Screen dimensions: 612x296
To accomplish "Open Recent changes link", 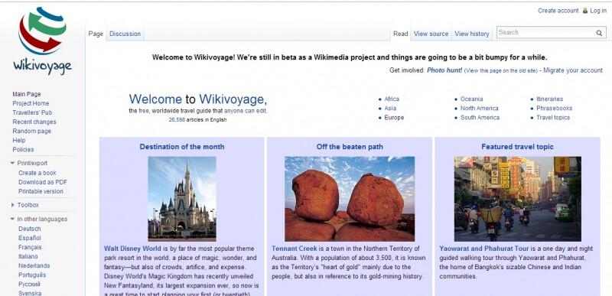I will (34, 122).
